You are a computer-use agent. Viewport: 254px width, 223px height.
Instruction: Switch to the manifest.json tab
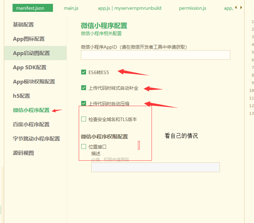coord(33,8)
